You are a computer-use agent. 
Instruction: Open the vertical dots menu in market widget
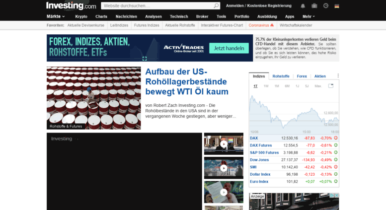click(x=338, y=76)
